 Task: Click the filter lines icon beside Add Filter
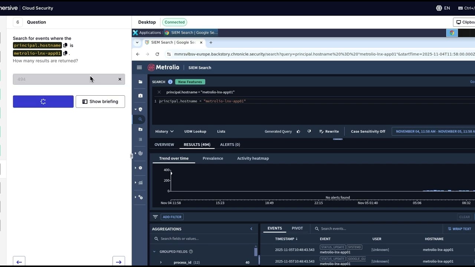pos(155,217)
